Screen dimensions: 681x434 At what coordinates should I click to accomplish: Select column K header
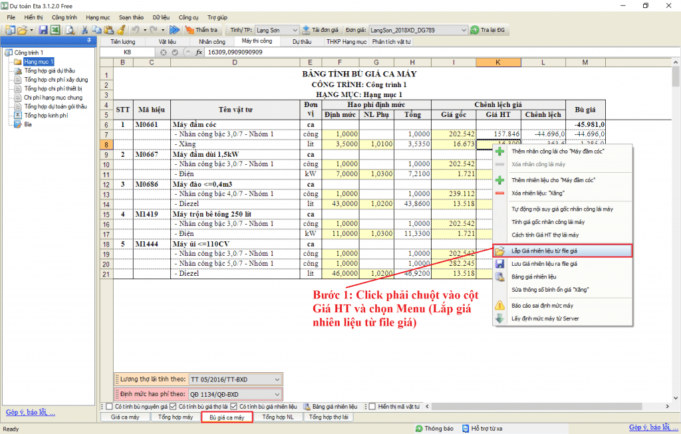pyautogui.click(x=498, y=62)
